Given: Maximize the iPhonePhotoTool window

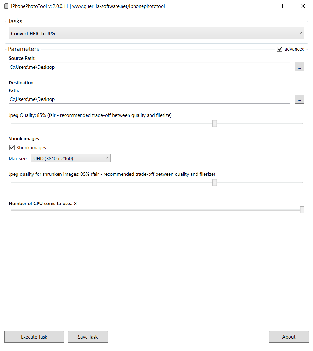Looking at the screenshot, I should (284, 6).
